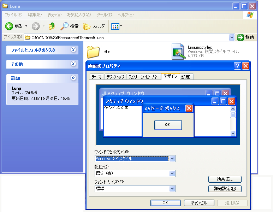The height and width of the screenshot is (212, 273).
Task: Select the Shell folder icon
Action: [93, 52]
